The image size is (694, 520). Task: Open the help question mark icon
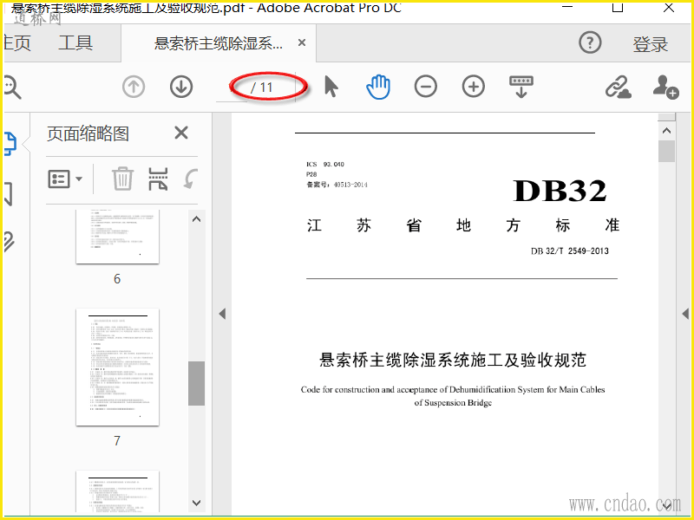[x=590, y=42]
